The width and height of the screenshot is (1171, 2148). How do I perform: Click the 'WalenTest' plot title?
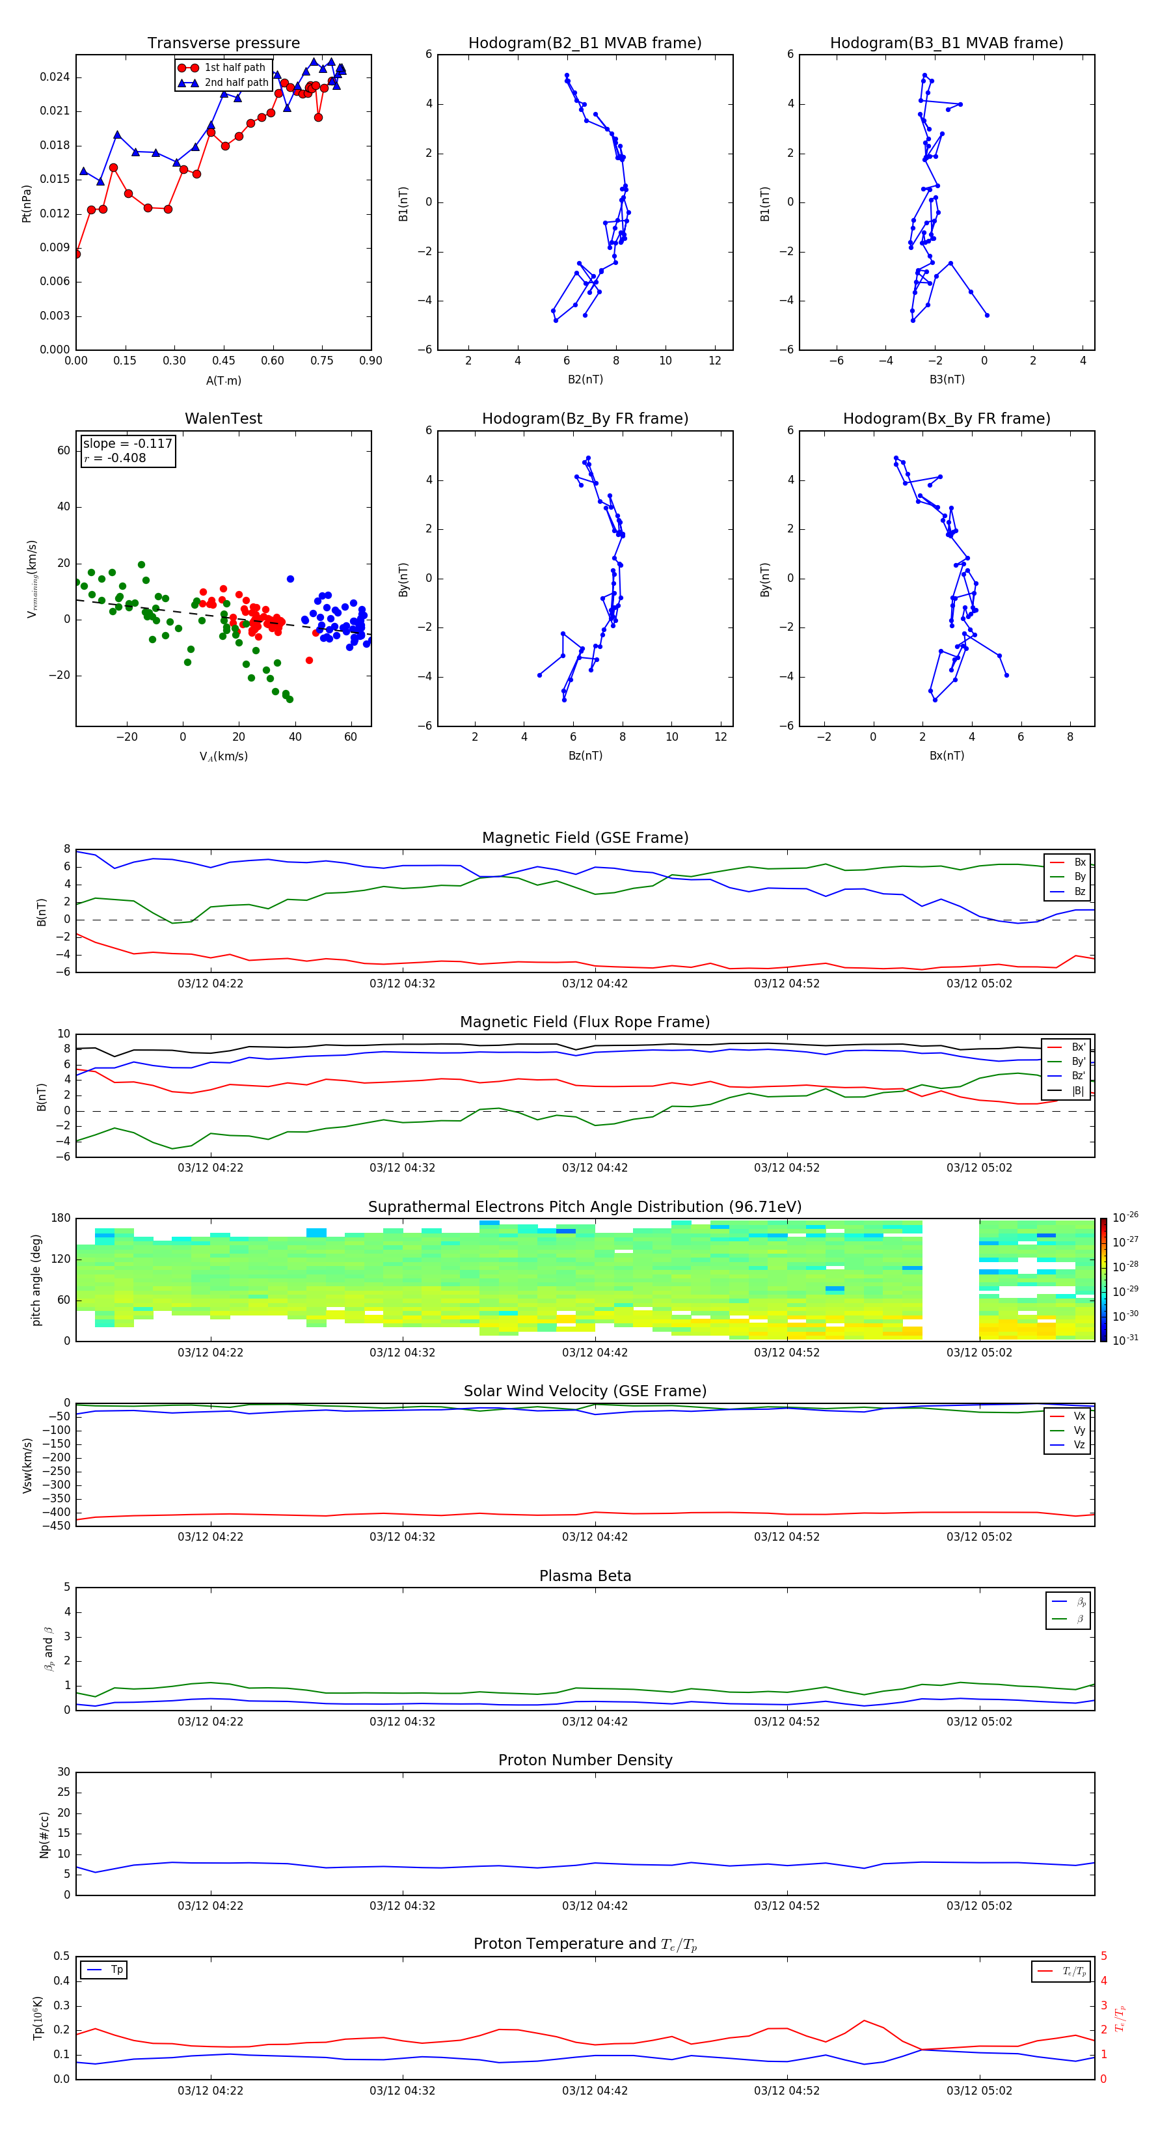(x=223, y=419)
